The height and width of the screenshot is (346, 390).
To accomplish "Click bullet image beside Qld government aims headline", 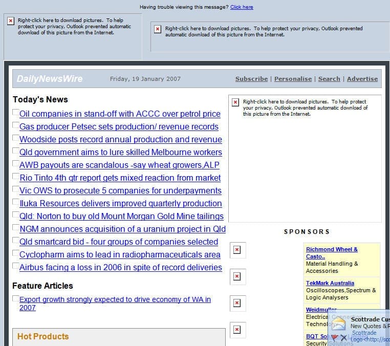I will point(16,150).
